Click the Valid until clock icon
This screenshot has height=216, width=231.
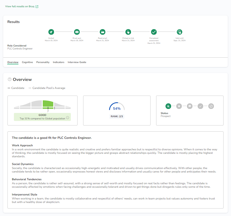coord(179,32)
